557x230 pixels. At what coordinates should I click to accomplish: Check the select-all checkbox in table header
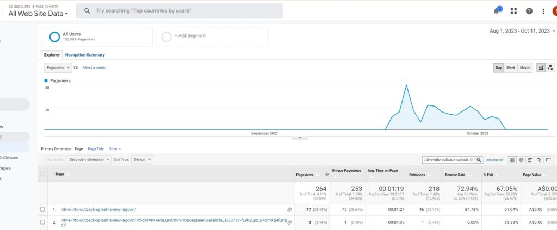[x=42, y=174]
